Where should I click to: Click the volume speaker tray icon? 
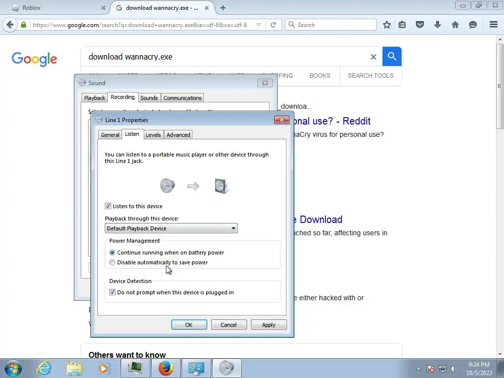pos(454,369)
